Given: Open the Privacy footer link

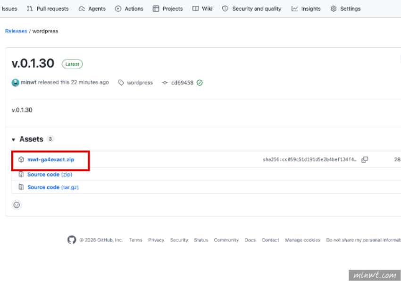Looking at the screenshot, I should 156,240.
